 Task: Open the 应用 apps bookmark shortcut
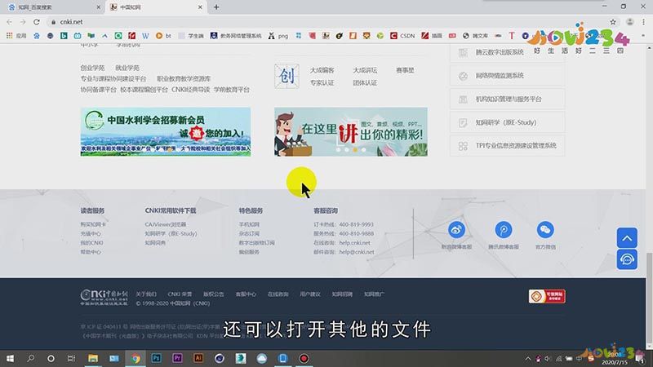pyautogui.click(x=16, y=36)
